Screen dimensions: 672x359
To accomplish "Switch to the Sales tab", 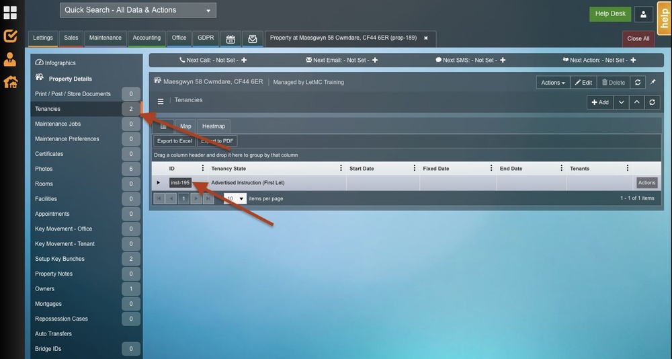I will coord(71,38).
